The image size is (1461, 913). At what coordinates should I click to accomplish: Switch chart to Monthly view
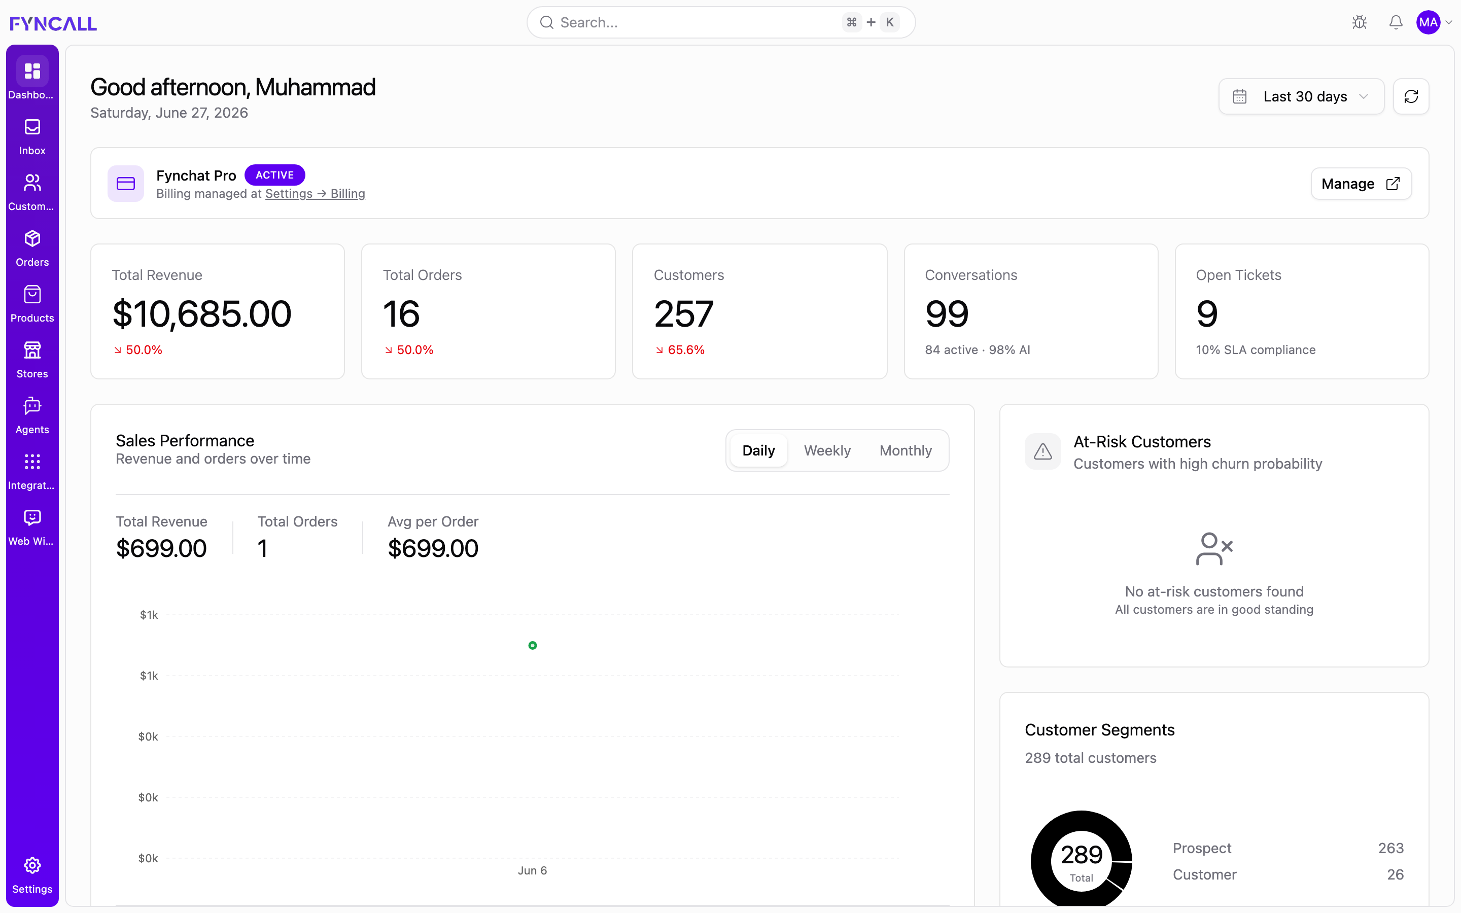pos(906,450)
